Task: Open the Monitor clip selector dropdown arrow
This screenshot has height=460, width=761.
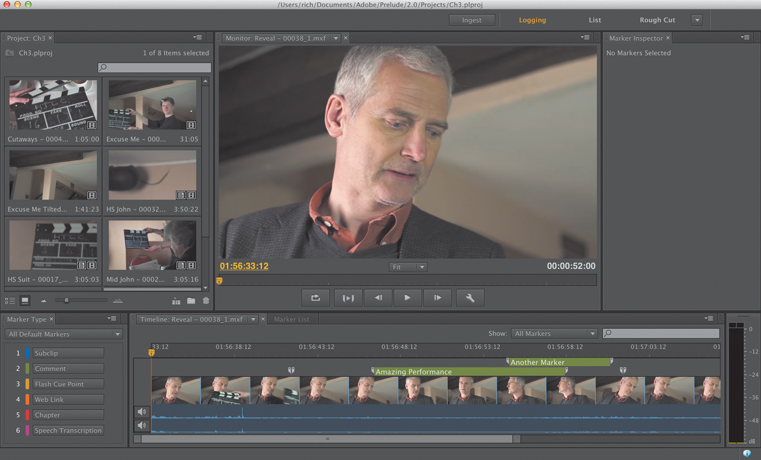Action: [x=335, y=38]
